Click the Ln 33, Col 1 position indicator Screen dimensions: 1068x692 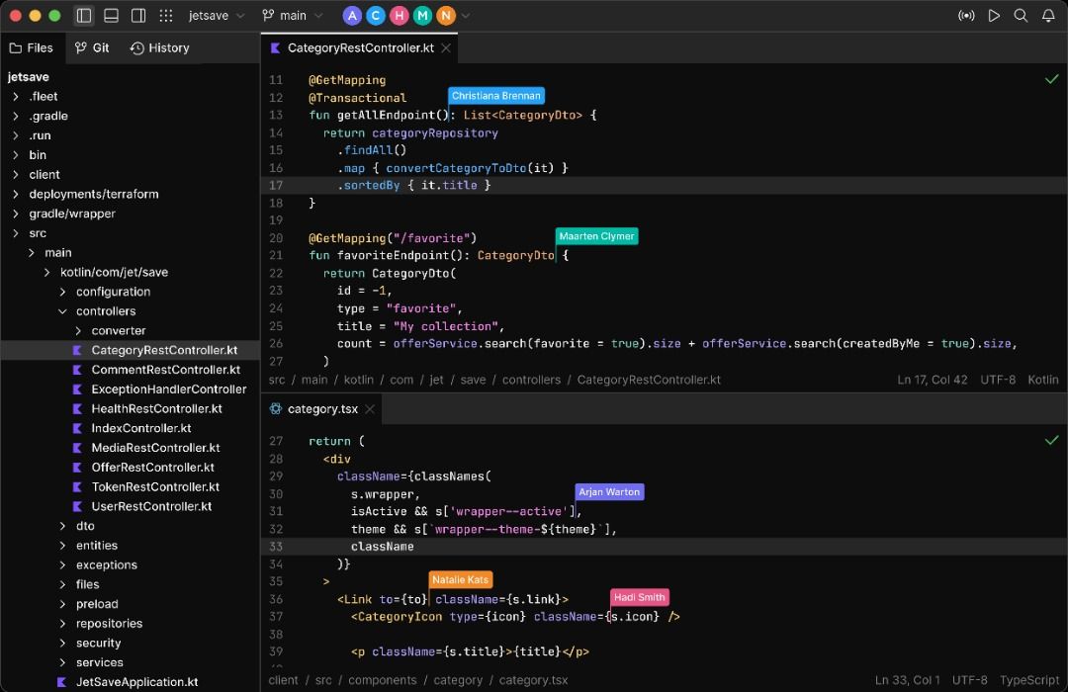point(908,679)
